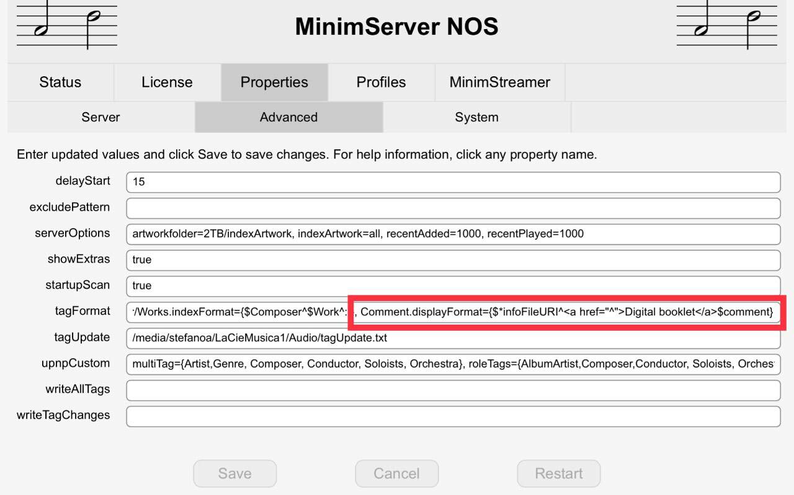Edit the showExtras value field
Screen dimensions: 794x495
pos(453,260)
